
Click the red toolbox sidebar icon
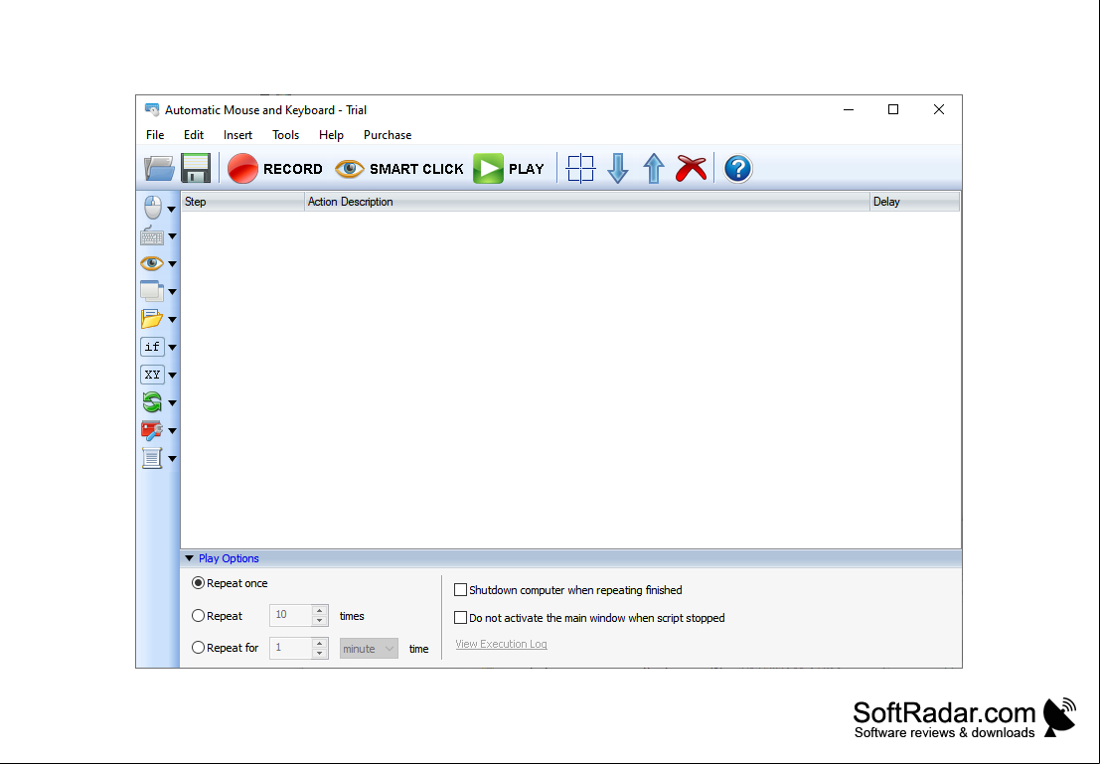tap(152, 430)
